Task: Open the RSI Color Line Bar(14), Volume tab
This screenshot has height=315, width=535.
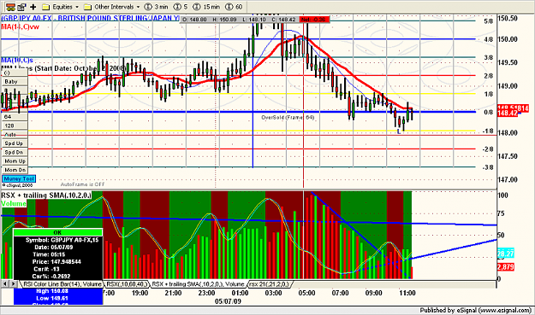Action: point(62,283)
